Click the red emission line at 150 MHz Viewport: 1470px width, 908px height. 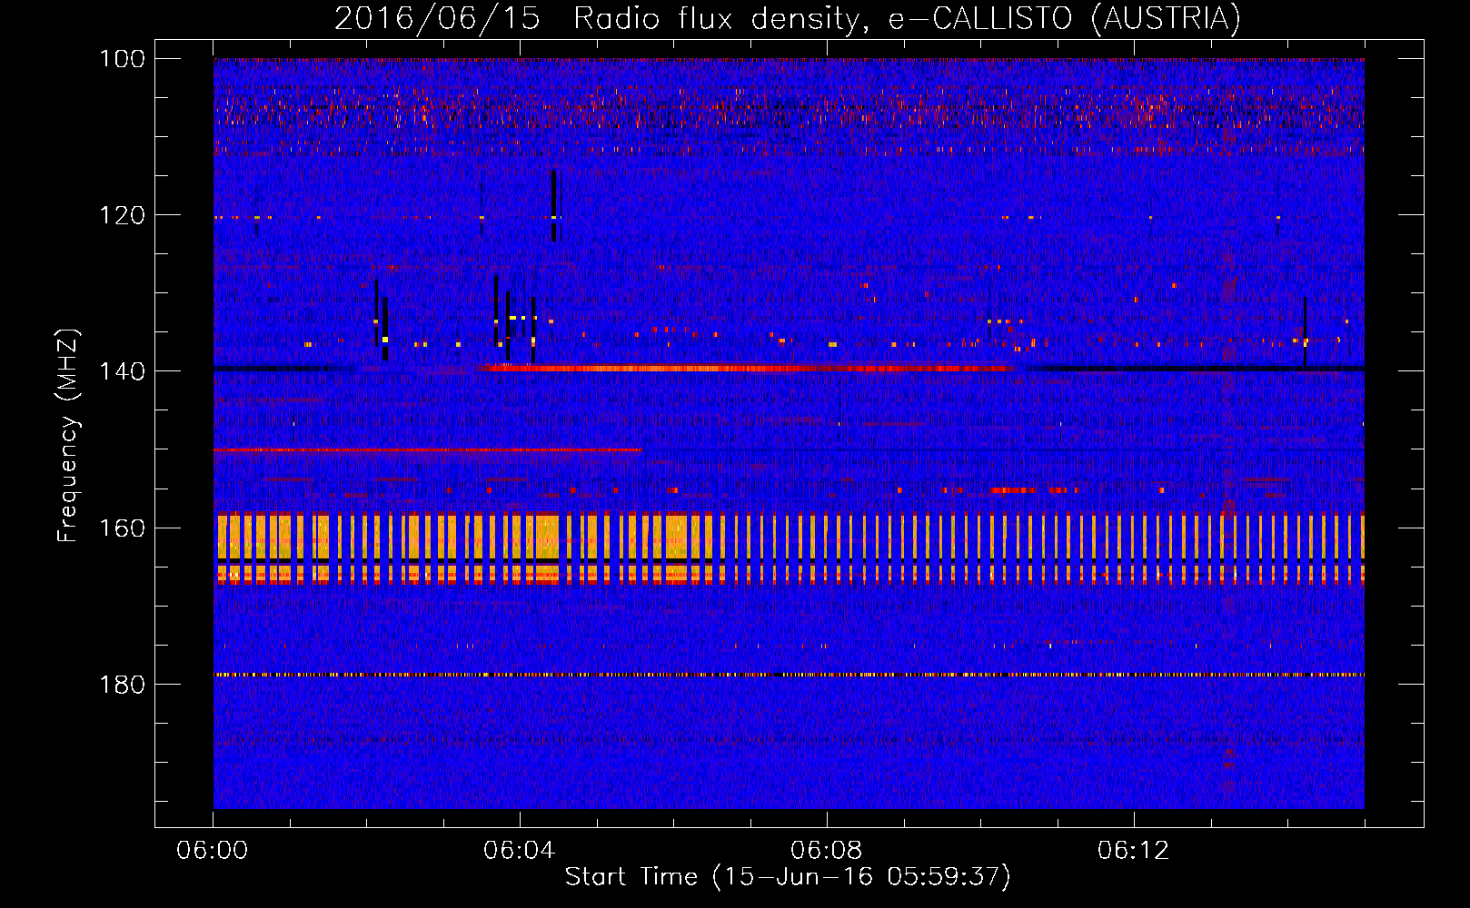pyautogui.click(x=428, y=449)
